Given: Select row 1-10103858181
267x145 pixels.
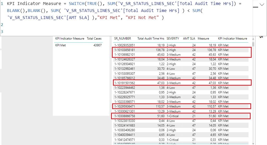Looking at the screenshot, I should (x=181, y=50).
